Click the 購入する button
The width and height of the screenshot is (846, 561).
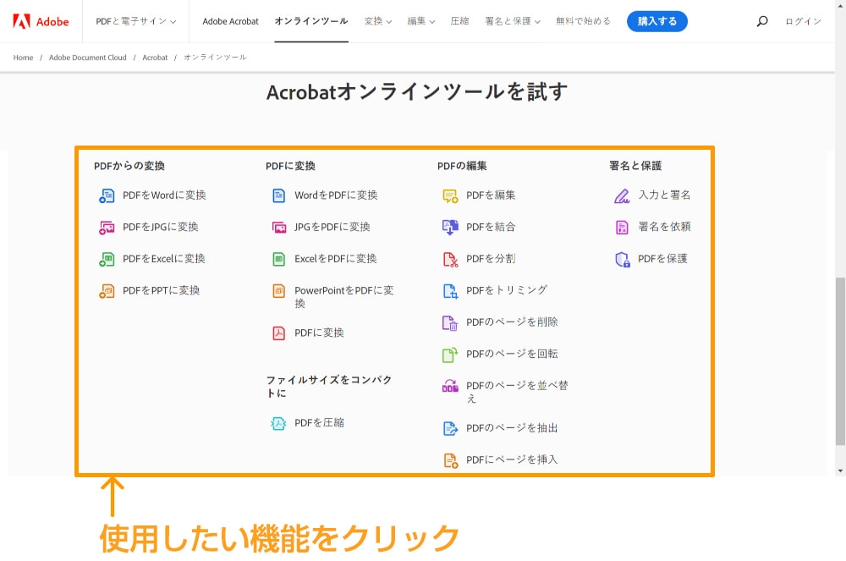pos(656,21)
